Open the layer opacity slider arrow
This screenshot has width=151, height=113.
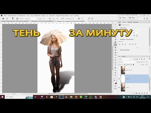pyautogui.click(x=149, y=62)
